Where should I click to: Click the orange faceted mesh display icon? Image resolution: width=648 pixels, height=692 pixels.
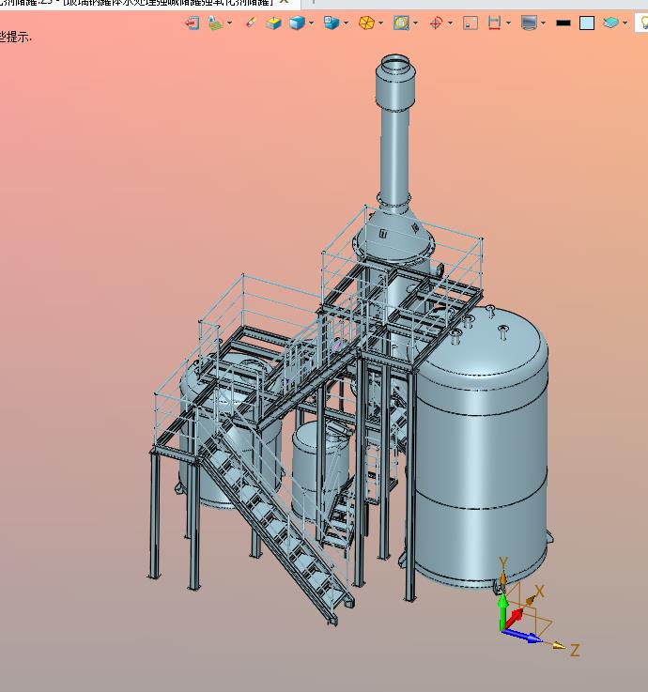click(x=366, y=23)
